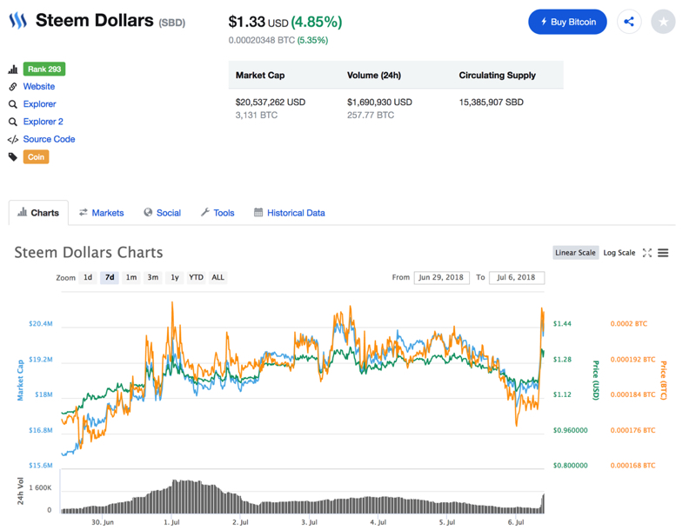Click the Steem Dollars Charts heading

pos(89,252)
